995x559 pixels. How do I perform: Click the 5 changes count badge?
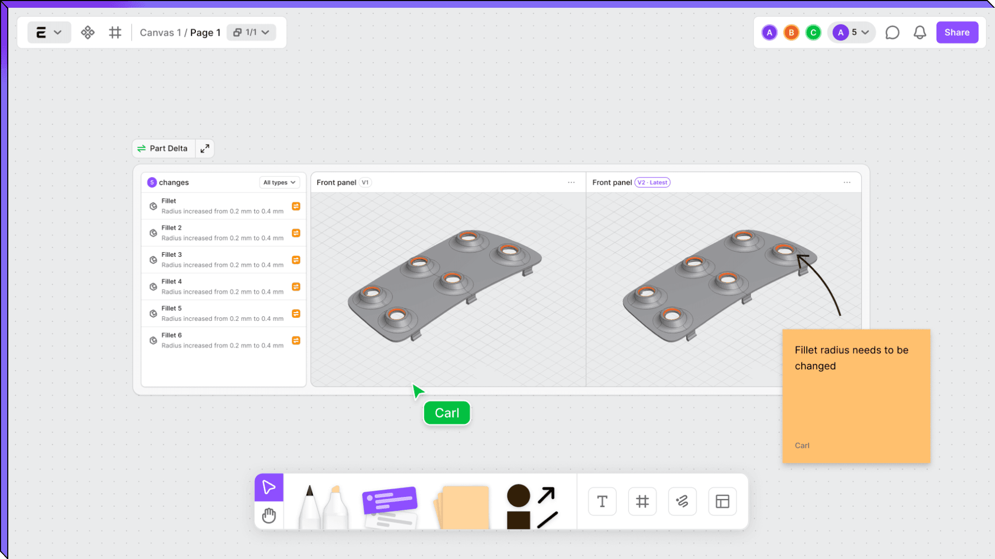pos(152,183)
